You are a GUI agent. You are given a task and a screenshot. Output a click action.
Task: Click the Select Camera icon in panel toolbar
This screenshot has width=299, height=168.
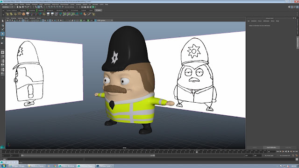click(x=7, y=21)
